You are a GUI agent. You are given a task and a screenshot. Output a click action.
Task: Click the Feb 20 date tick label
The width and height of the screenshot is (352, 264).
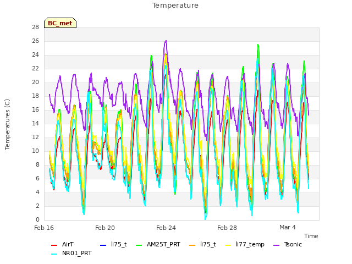point(105,228)
